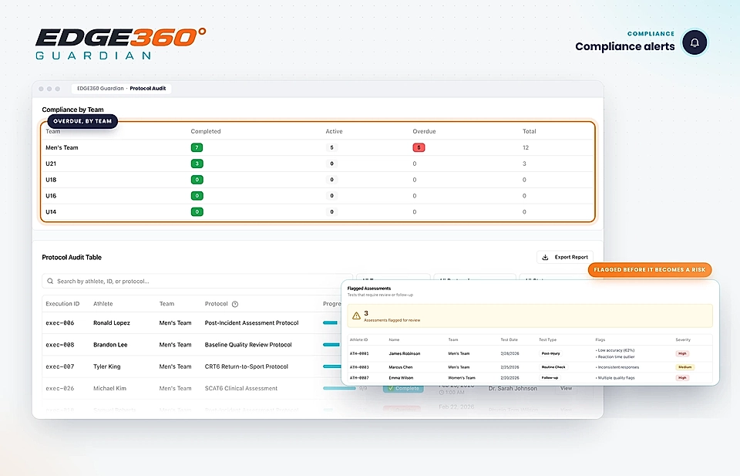
Task: Click the download icon in Export Report
Action: pyautogui.click(x=545, y=258)
